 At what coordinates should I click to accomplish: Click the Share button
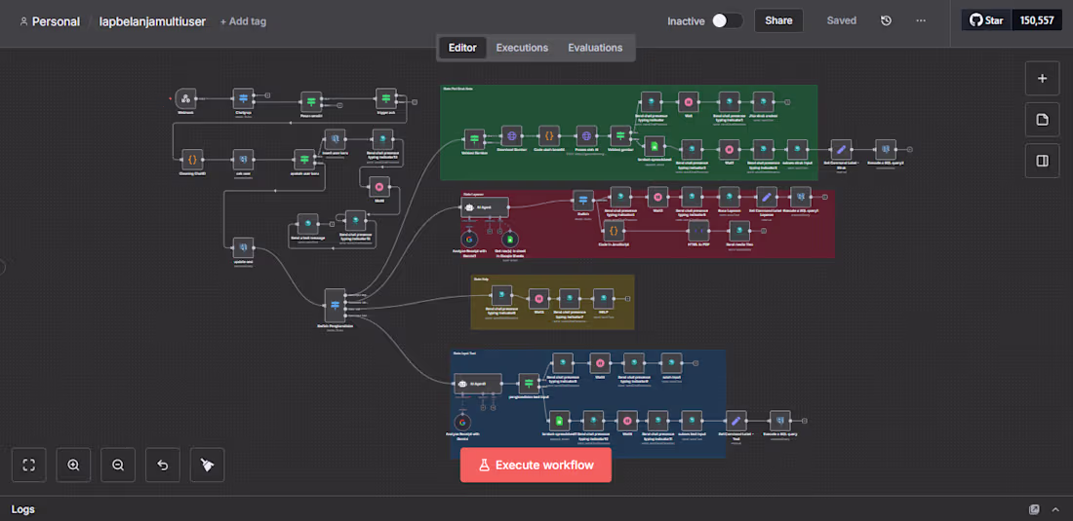point(778,20)
